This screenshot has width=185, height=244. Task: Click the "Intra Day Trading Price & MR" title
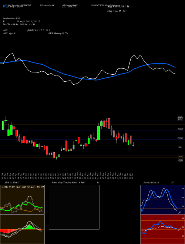click(68, 183)
